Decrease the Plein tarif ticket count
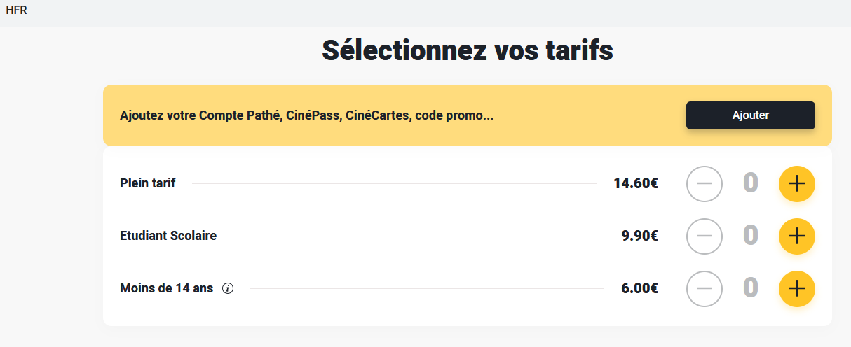The width and height of the screenshot is (851, 347). pos(704,184)
